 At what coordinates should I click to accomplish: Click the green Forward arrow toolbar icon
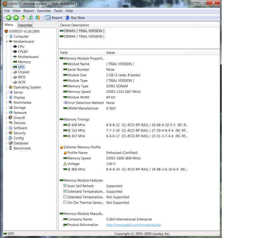[16, 18]
